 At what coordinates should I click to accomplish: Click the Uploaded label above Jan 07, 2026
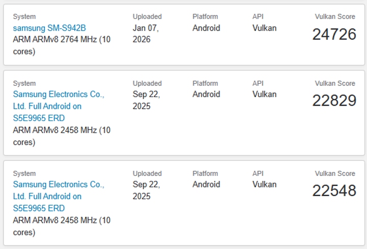tap(147, 17)
